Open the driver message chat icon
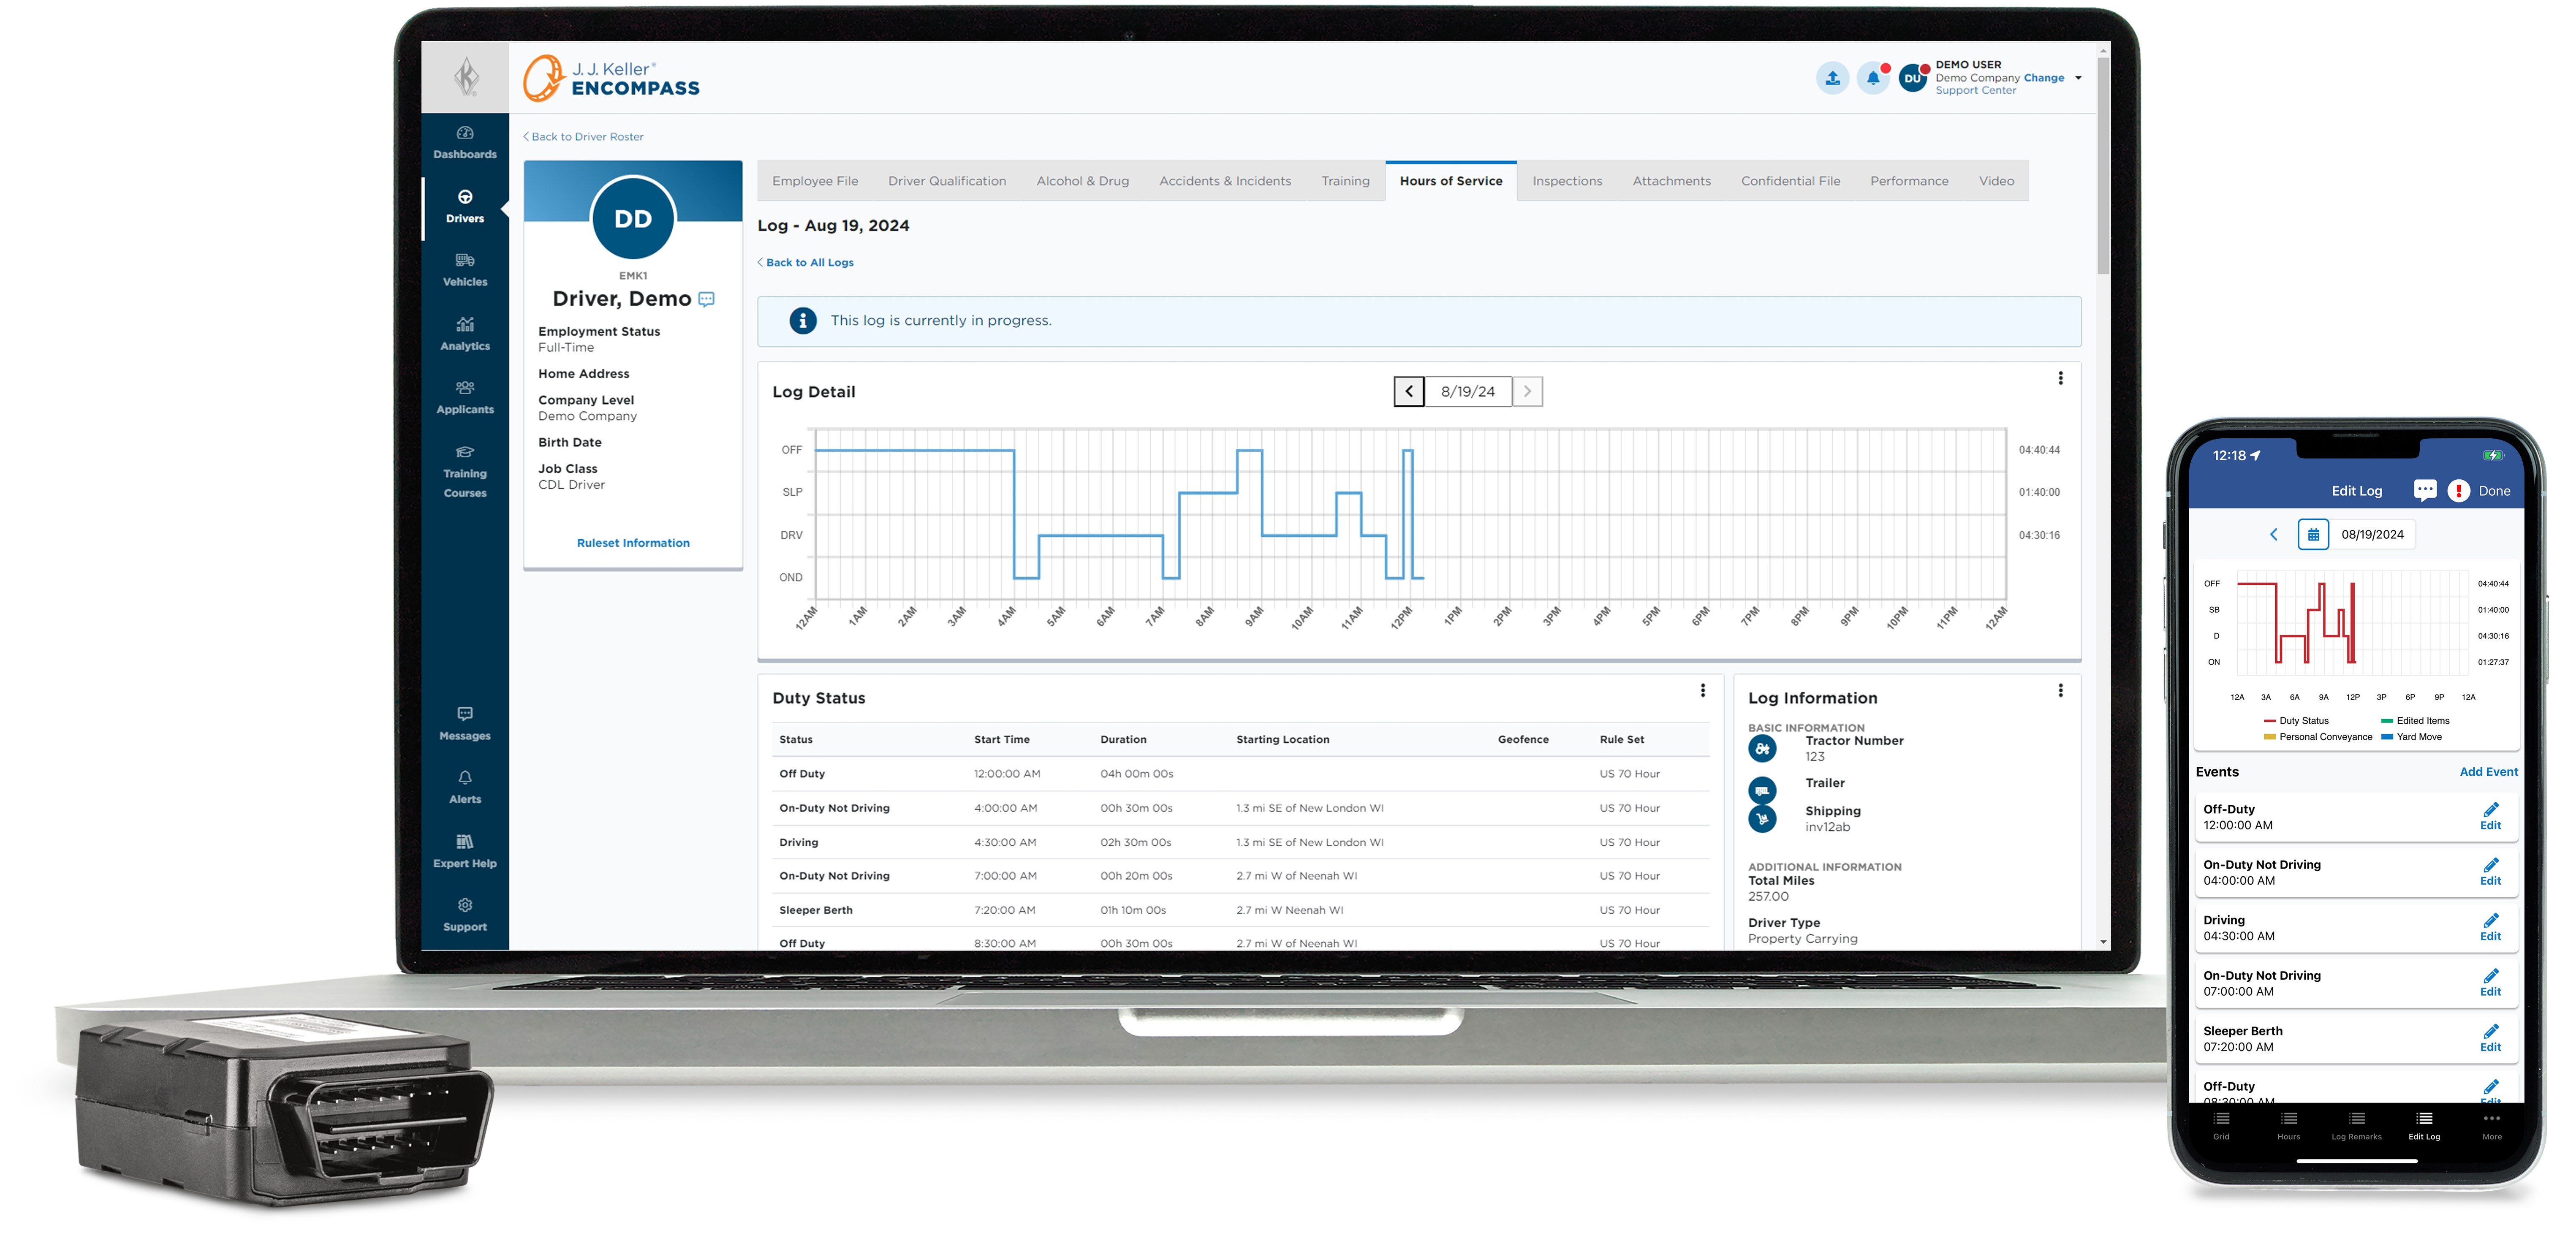This screenshot has height=1233, width=2576. click(707, 299)
